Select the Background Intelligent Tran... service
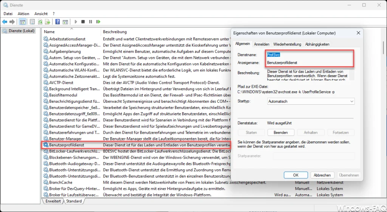Screen dimensions: 387x212 (x=74, y=89)
